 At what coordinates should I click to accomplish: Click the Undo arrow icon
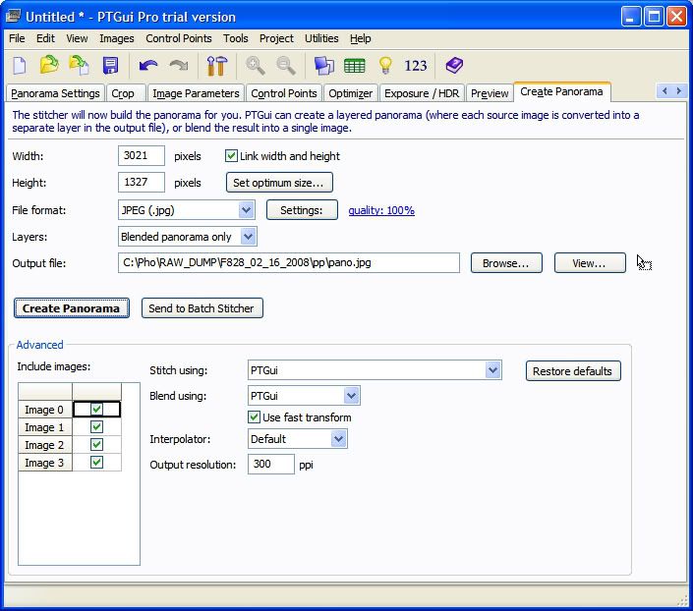[148, 66]
